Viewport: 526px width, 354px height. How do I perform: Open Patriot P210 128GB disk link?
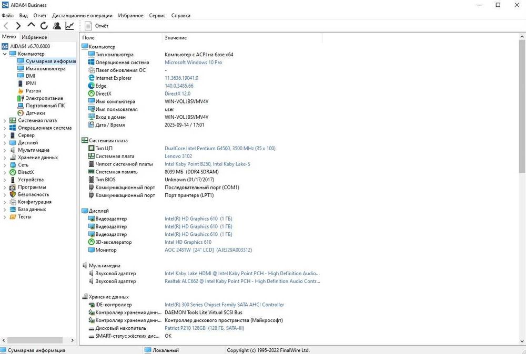pos(204,328)
